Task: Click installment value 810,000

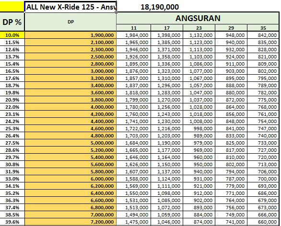Action: [x=231, y=157]
